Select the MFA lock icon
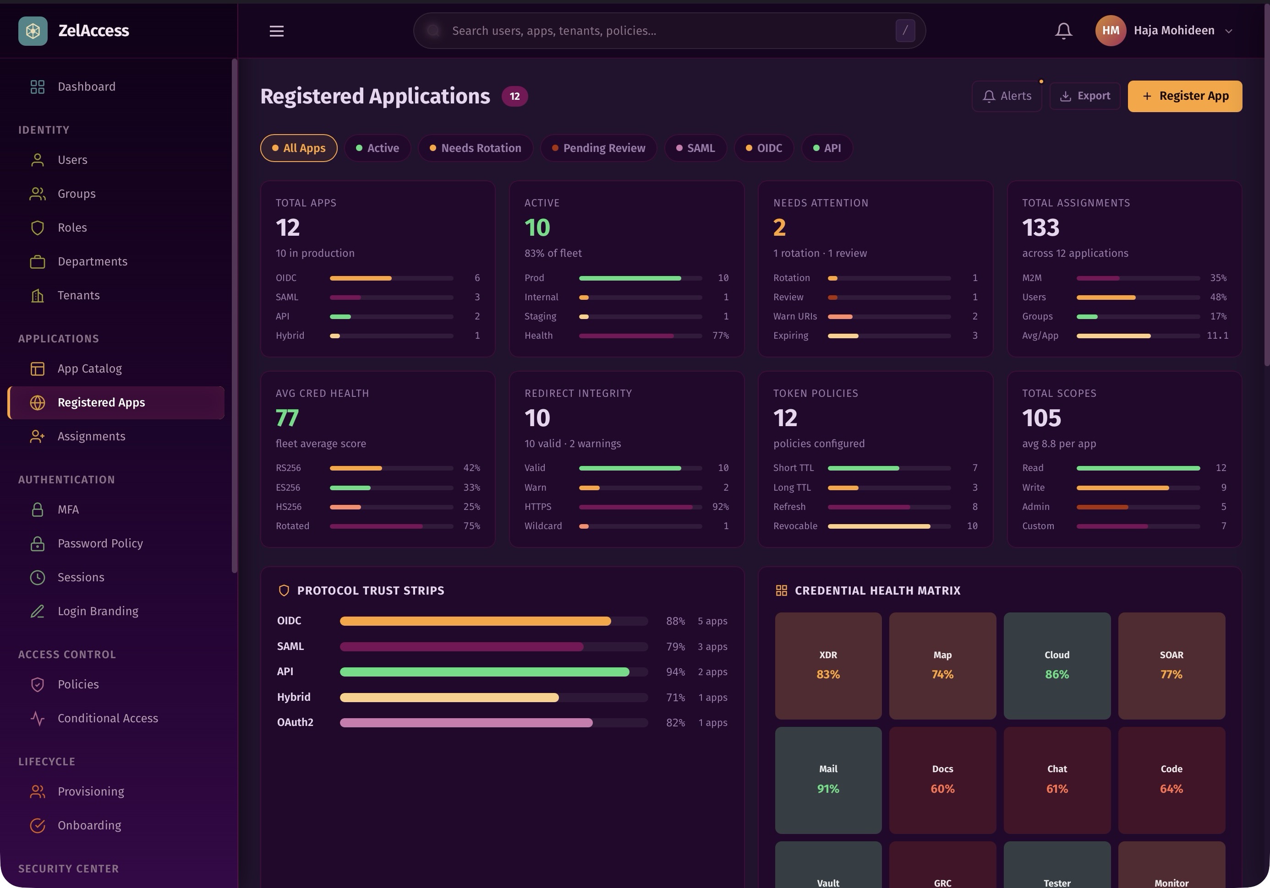 [x=37, y=509]
